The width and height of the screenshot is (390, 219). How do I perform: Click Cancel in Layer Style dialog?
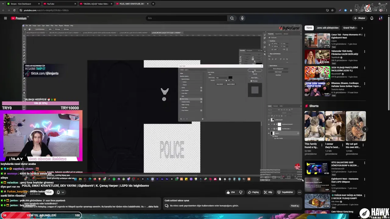point(255,74)
